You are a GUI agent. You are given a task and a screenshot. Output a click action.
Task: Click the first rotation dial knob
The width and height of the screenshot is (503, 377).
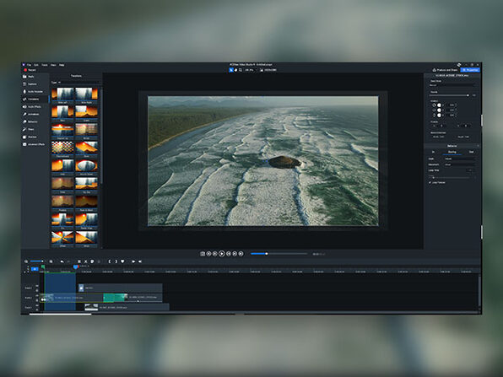[439, 105]
